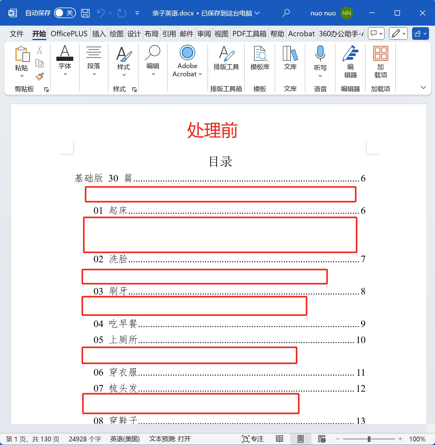Save the document with the floppy disk icon
The width and height of the screenshot is (435, 445).
85,13
